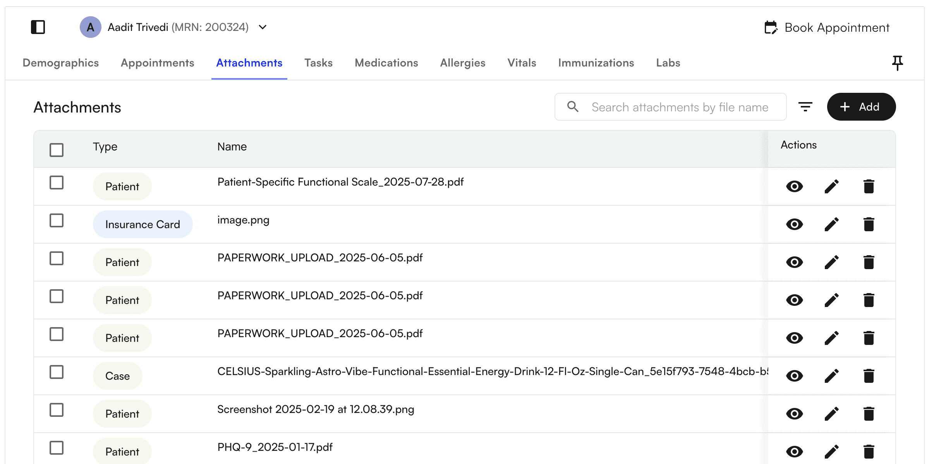This screenshot has width=934, height=464.
Task: Open the sidebar collapse icon
Action: (x=38, y=27)
